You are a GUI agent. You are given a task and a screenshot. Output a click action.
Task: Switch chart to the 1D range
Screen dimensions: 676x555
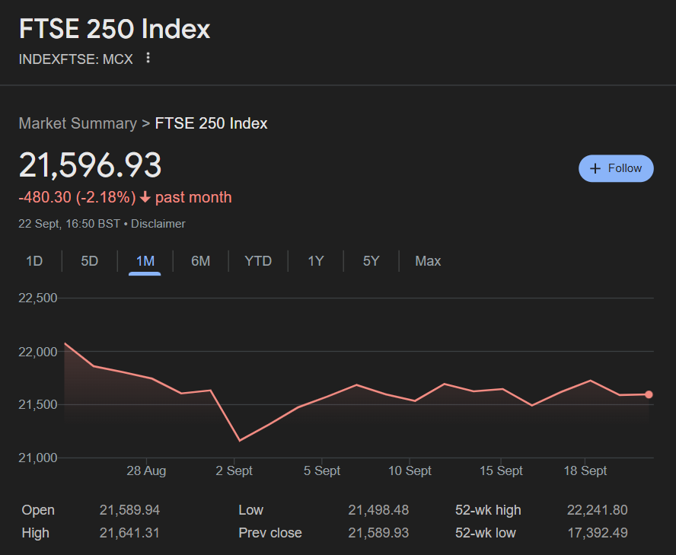(34, 261)
